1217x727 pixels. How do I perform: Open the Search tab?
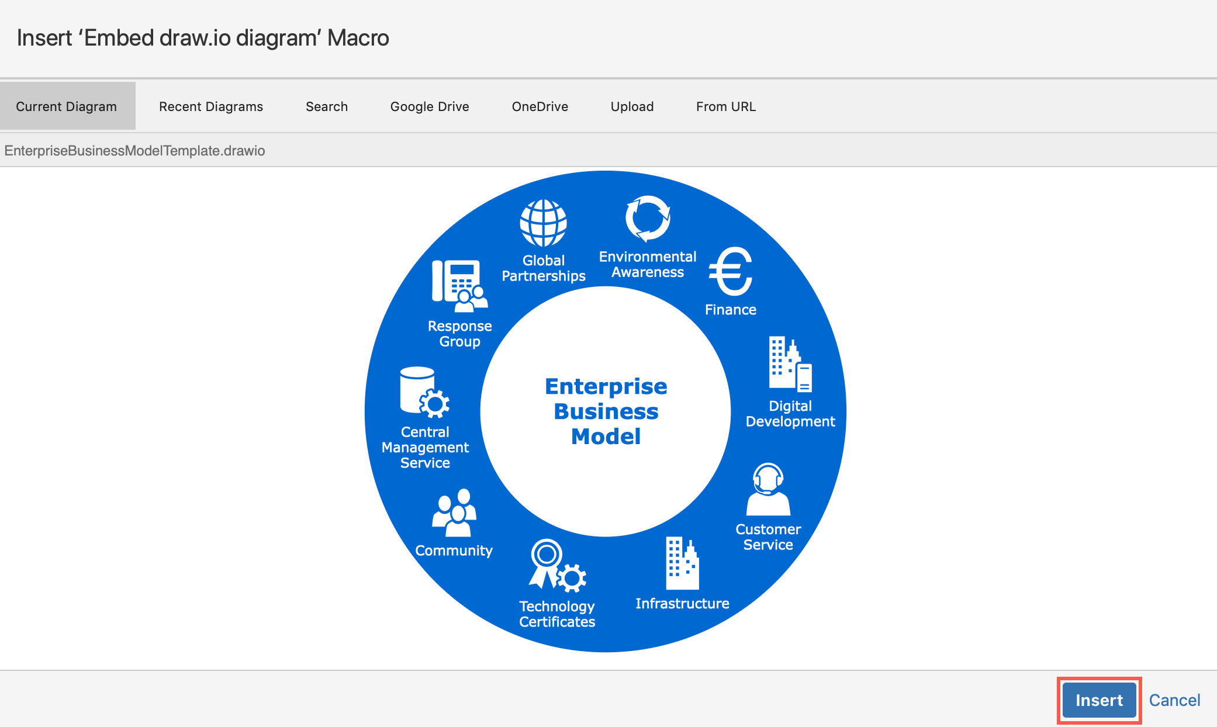click(326, 106)
